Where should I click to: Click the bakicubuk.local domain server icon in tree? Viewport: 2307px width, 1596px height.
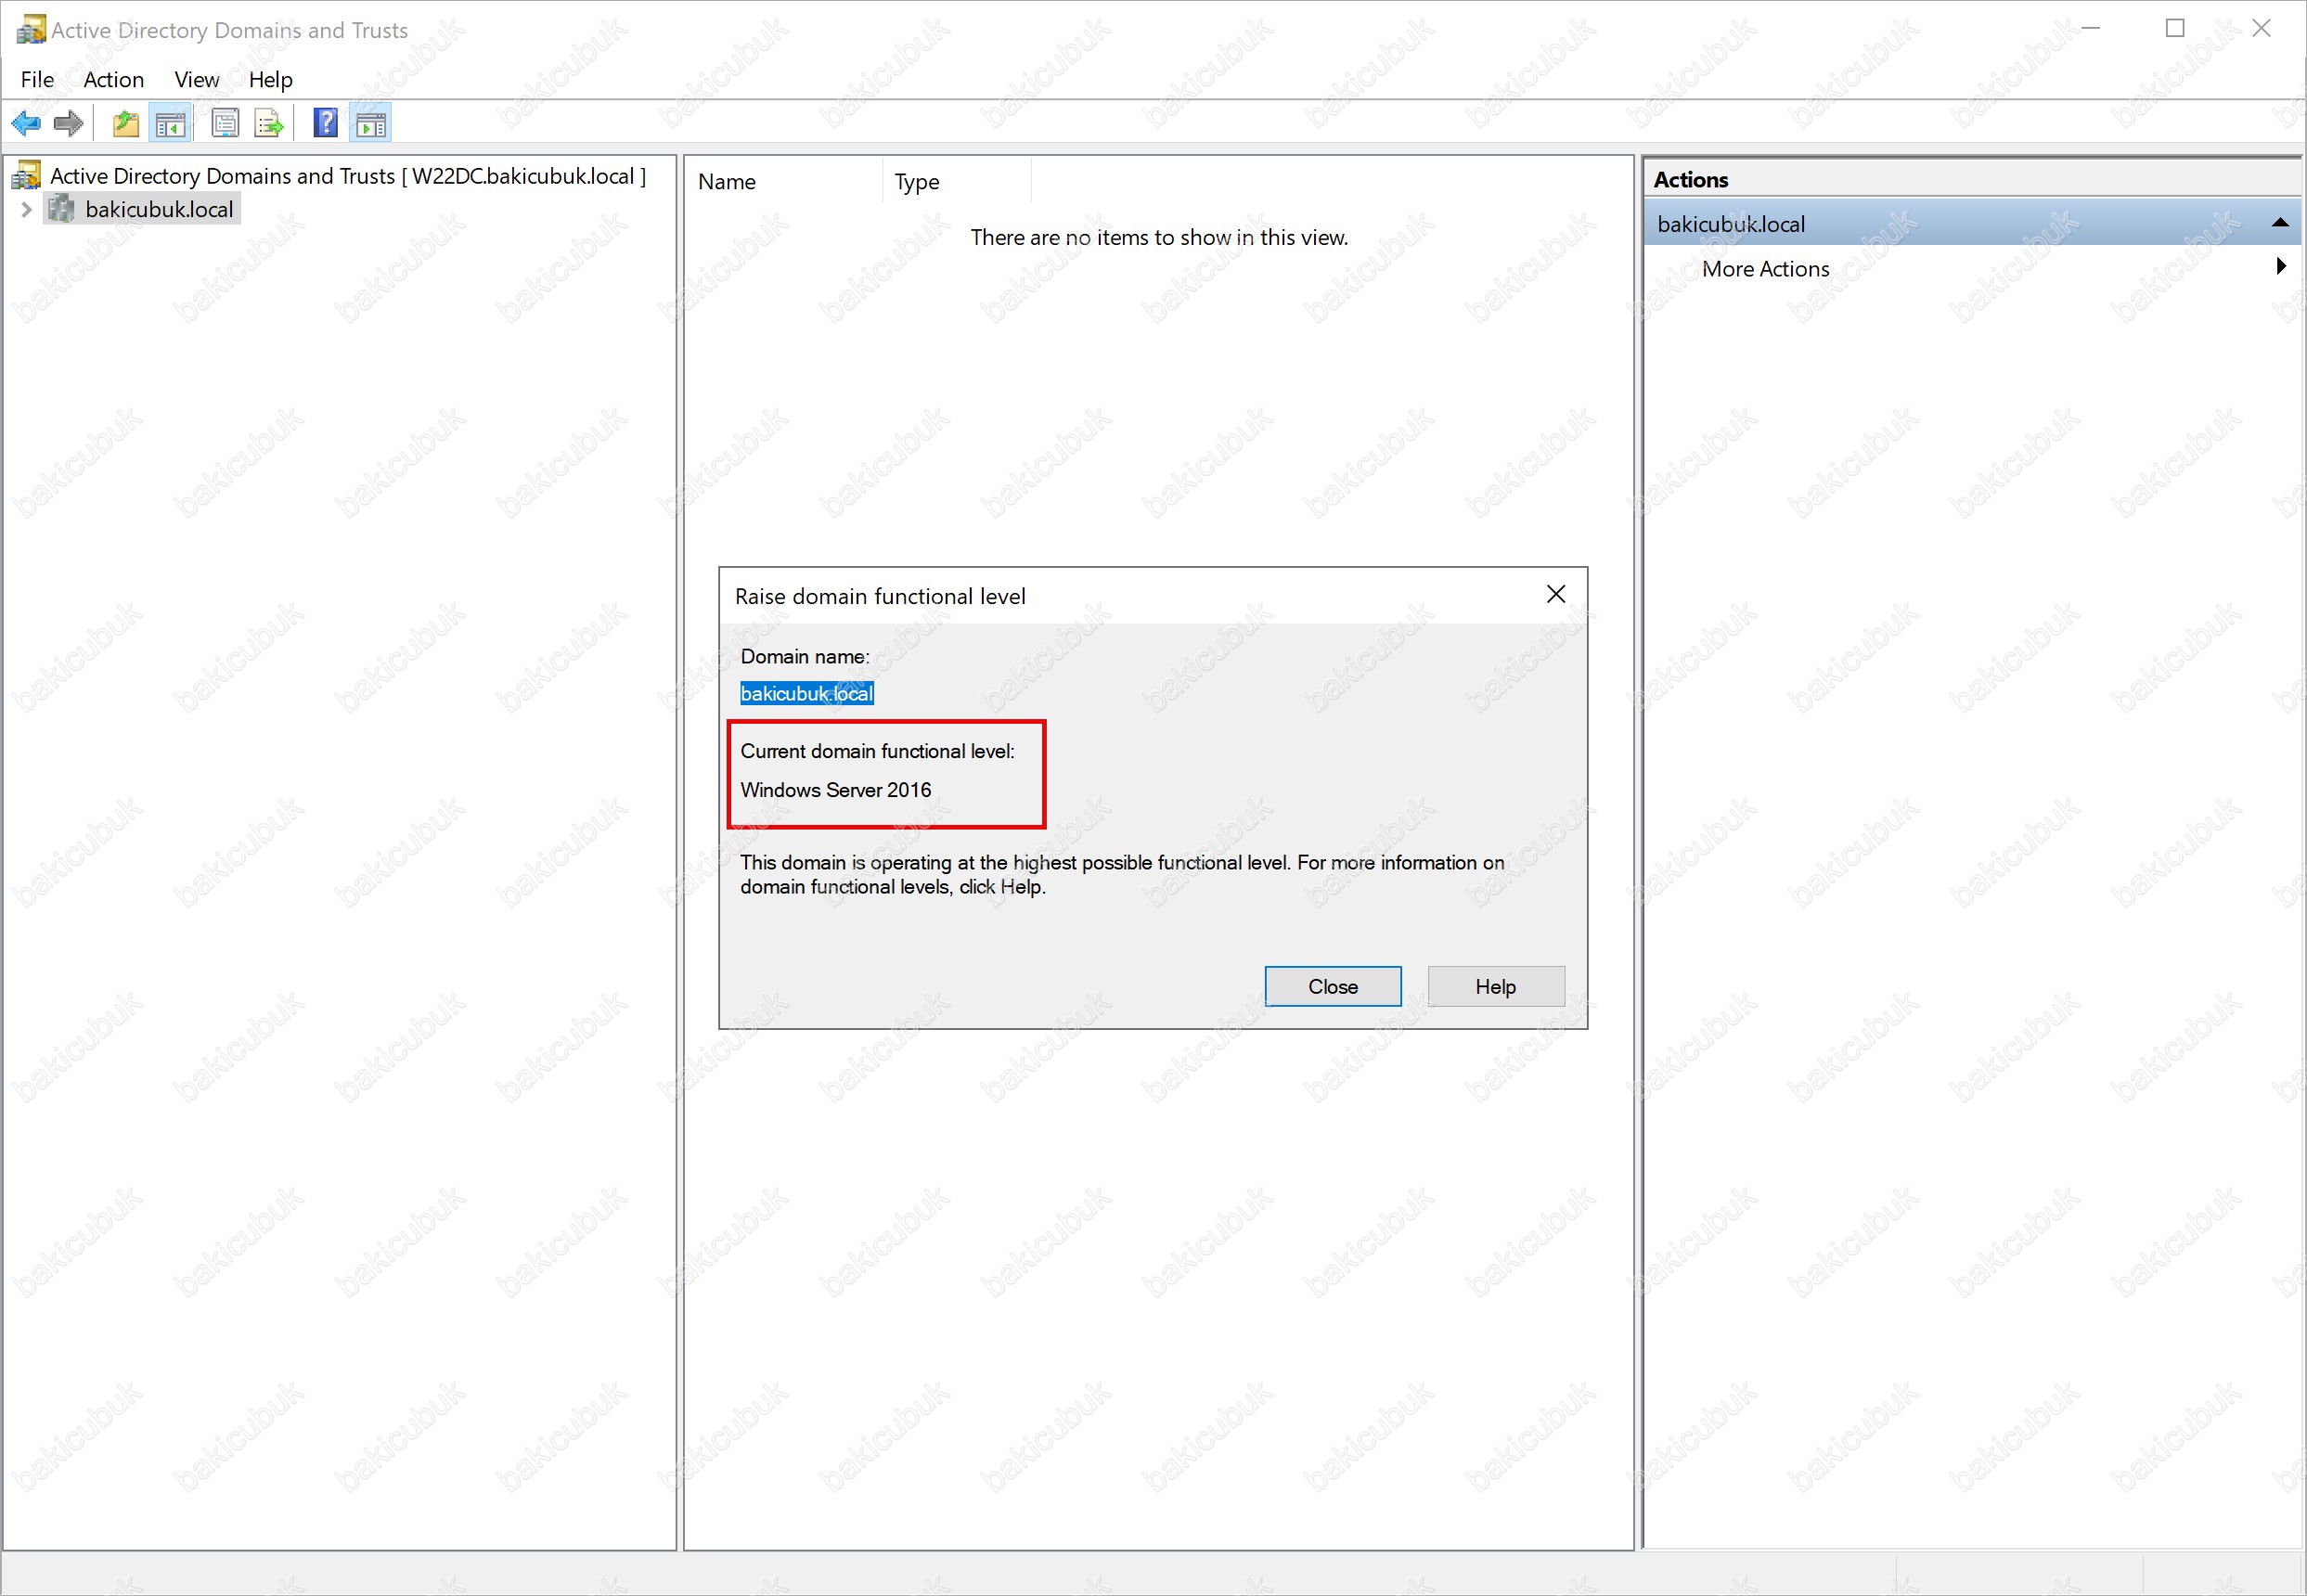[61, 209]
